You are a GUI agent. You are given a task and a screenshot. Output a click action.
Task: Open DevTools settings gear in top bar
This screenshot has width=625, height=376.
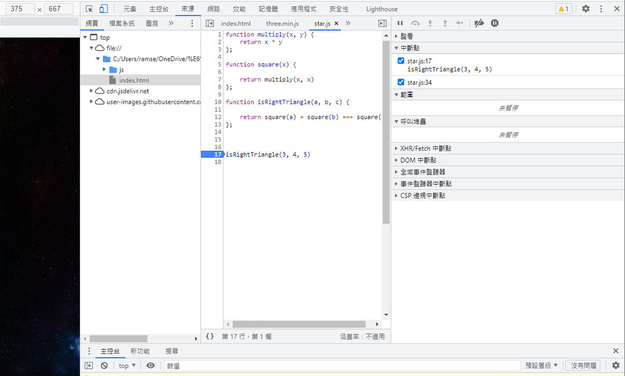pyautogui.click(x=585, y=9)
